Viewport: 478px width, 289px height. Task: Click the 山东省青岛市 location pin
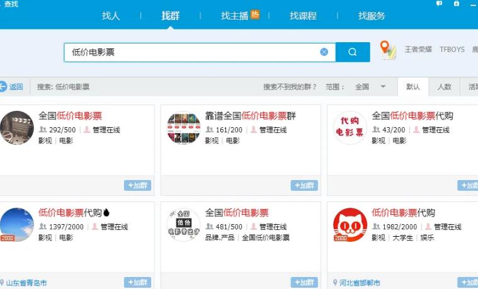tap(3, 283)
